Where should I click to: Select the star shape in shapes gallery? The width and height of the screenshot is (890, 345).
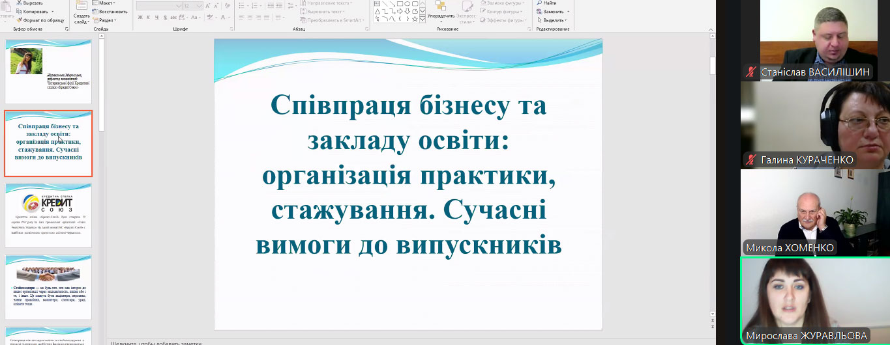click(415, 18)
